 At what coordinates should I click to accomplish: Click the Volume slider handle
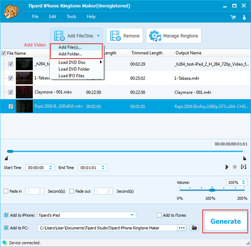212,190
